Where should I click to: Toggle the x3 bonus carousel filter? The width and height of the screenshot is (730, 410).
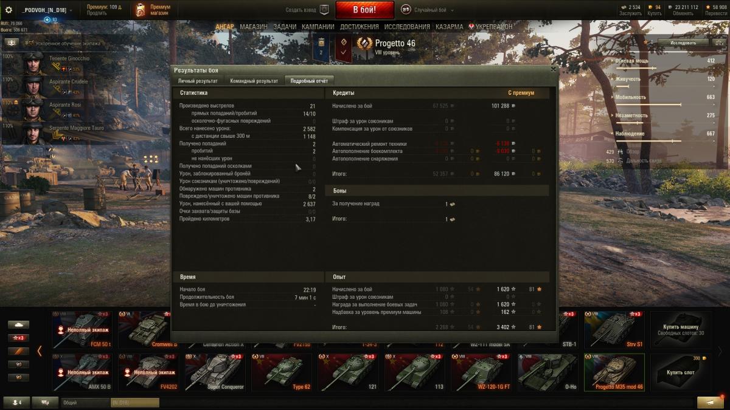18,338
